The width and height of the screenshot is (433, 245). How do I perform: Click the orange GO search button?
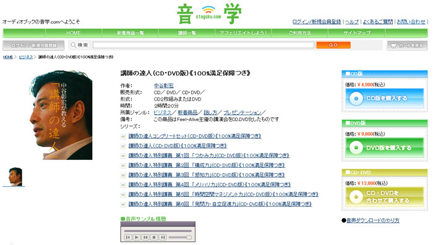click(333, 45)
